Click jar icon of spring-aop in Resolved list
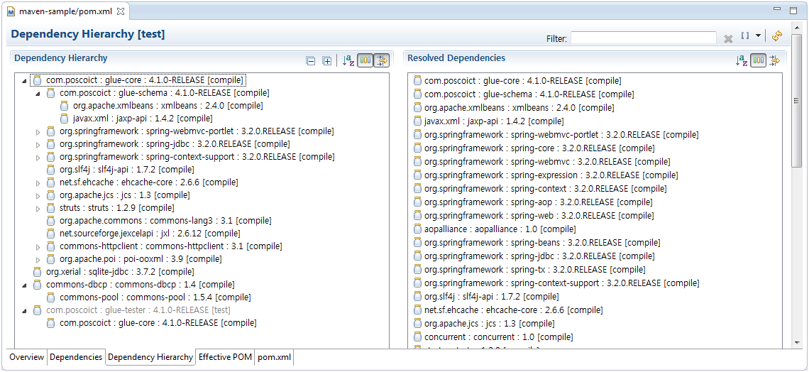809x372 pixels. click(x=418, y=202)
